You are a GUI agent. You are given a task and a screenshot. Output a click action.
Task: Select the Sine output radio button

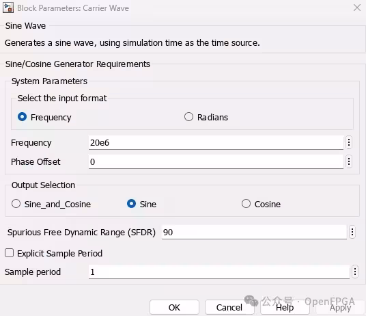[x=131, y=204]
